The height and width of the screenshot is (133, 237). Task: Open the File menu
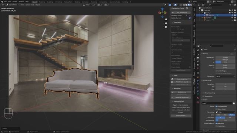click(6, 1)
